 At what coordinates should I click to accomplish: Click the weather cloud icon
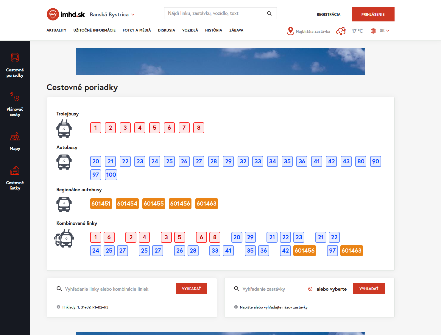pyautogui.click(x=341, y=31)
